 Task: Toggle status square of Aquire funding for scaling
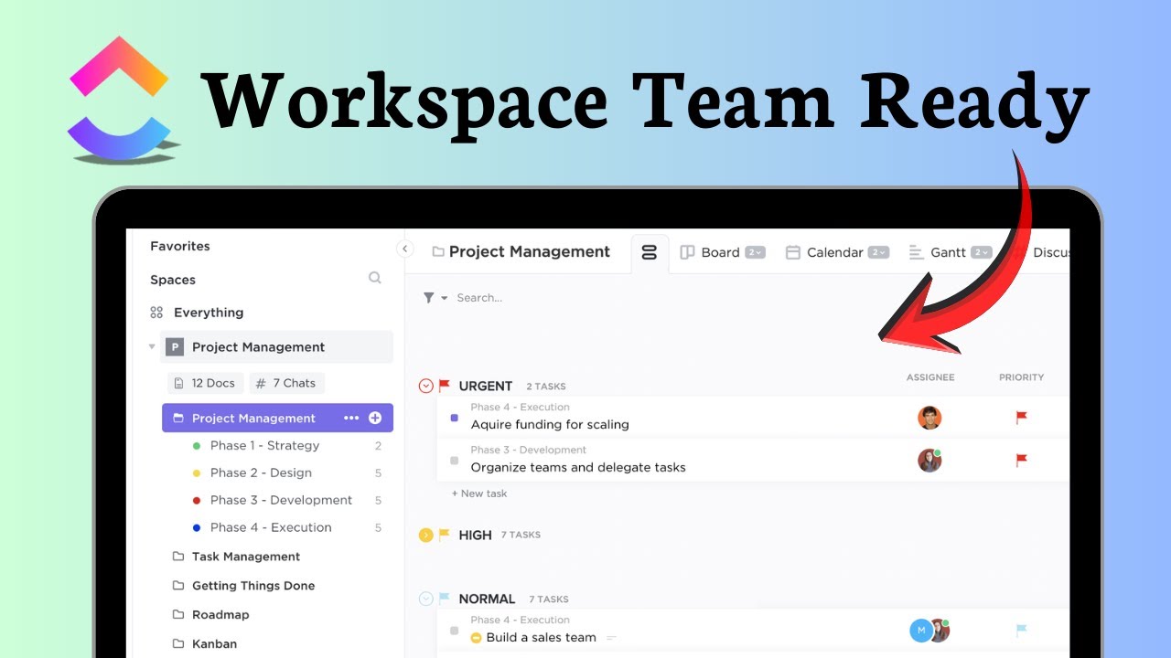(x=455, y=418)
